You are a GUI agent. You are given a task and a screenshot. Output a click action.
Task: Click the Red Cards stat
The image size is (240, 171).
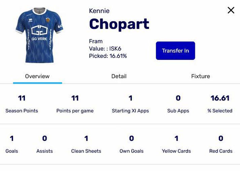(x=221, y=144)
